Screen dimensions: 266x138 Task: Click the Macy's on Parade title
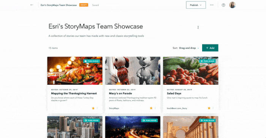(x=120, y=94)
